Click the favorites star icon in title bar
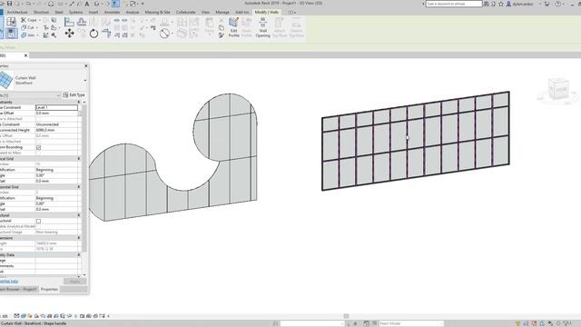The height and width of the screenshot is (327, 581). [501, 4]
